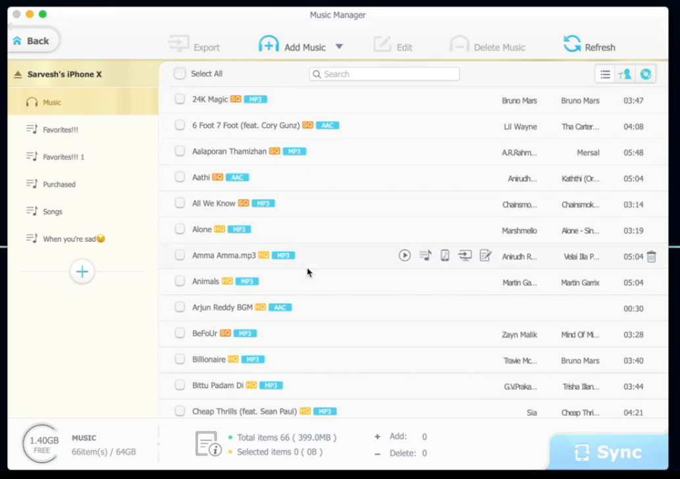Image resolution: width=680 pixels, height=479 pixels.
Task: Click the Export icon in toolbar
Action: click(x=178, y=43)
